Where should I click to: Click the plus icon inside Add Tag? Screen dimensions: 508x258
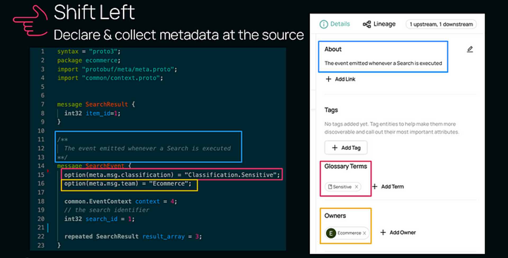point(335,148)
